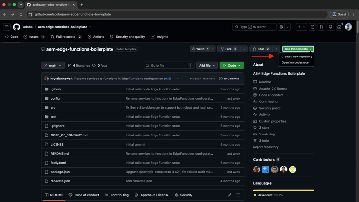The image size is (359, 202).
Task: Click the first contributor avatar
Action: pos(257,169)
